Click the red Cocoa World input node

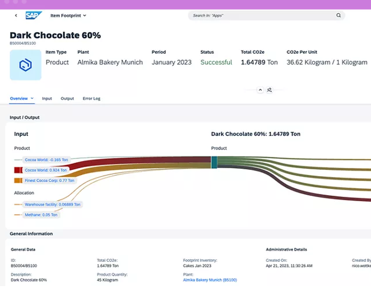tap(18, 170)
